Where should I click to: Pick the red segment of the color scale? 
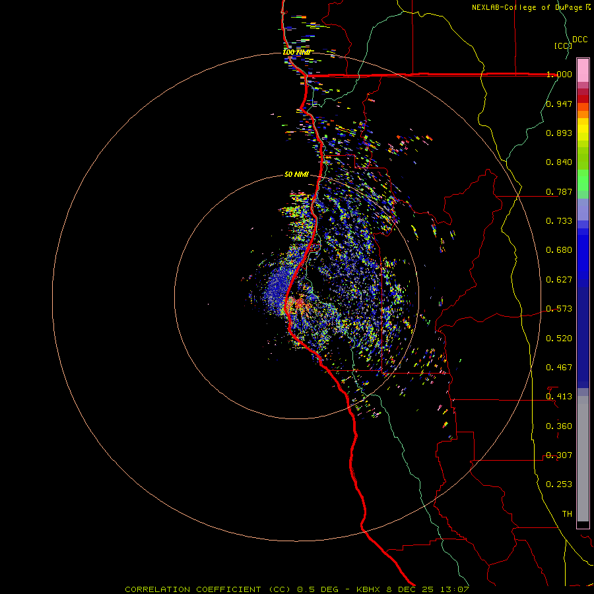(583, 96)
